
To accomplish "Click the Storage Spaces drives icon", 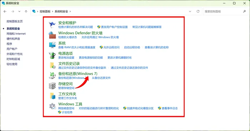I will click(52, 86).
